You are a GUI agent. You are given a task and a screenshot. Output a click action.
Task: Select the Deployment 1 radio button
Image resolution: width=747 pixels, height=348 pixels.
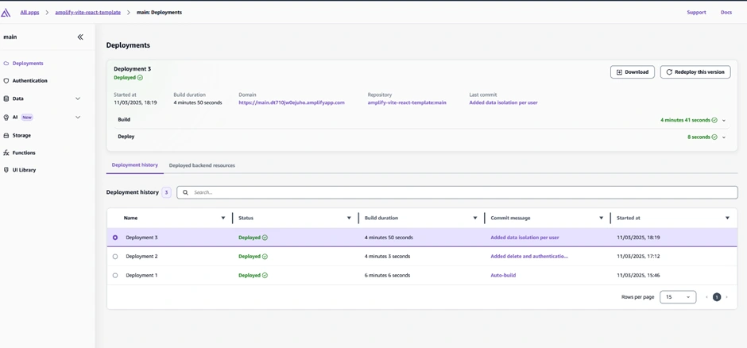point(115,276)
